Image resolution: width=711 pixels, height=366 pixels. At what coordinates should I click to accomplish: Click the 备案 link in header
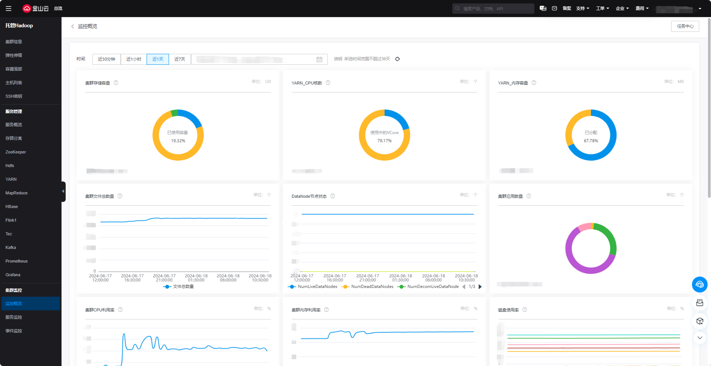(x=567, y=8)
